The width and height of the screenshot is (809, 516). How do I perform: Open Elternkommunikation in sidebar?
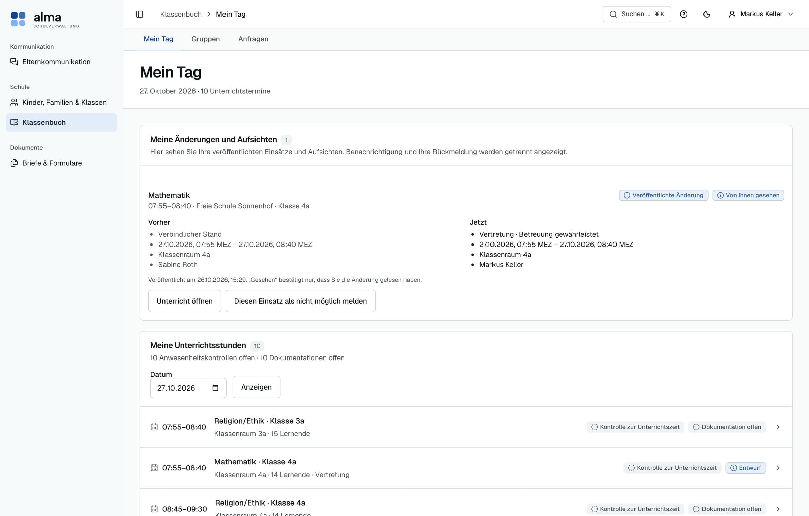pyautogui.click(x=61, y=62)
